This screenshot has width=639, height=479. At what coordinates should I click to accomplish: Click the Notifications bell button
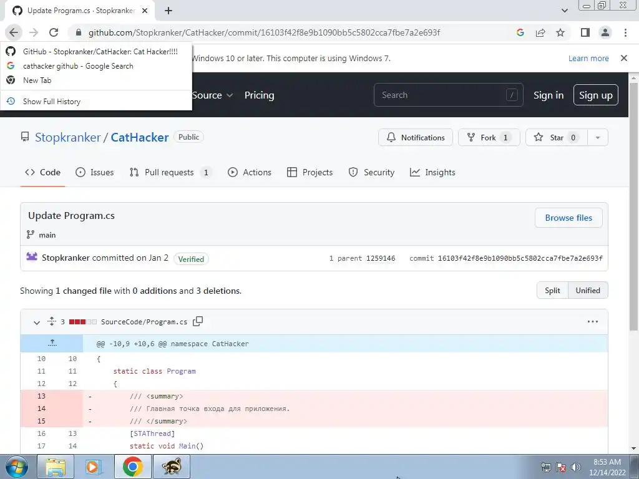click(415, 137)
